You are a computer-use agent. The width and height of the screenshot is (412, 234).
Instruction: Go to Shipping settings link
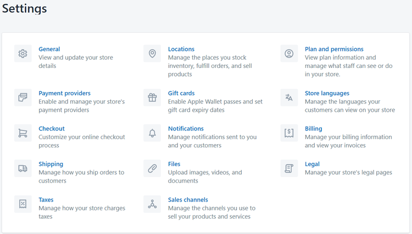(x=51, y=164)
